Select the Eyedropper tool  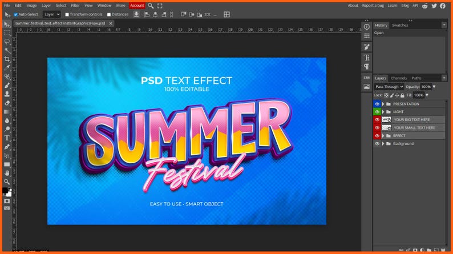point(7,68)
